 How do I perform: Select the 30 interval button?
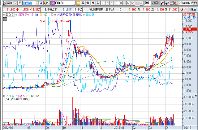coord(124,3)
